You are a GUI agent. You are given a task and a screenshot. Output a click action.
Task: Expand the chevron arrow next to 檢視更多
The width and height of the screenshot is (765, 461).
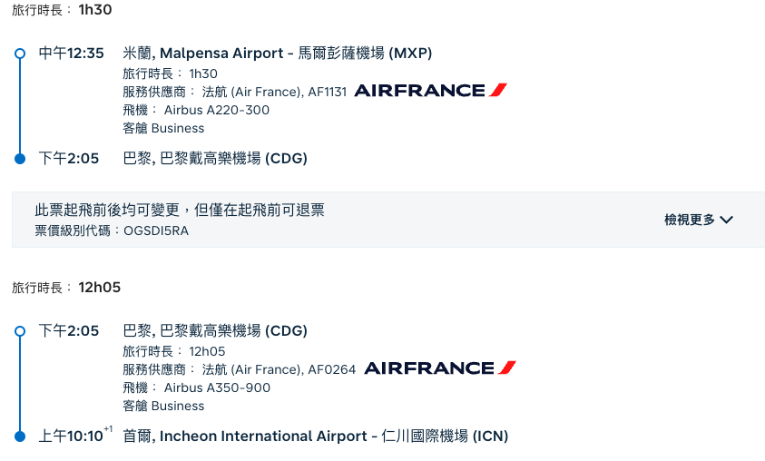(727, 220)
